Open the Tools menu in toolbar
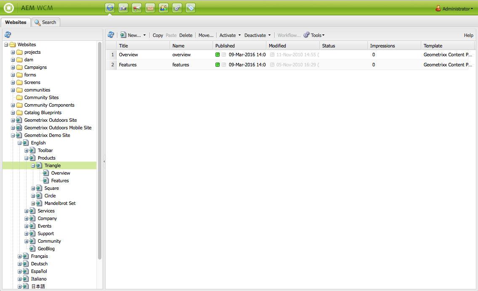This screenshot has width=478, height=291. pos(314,35)
